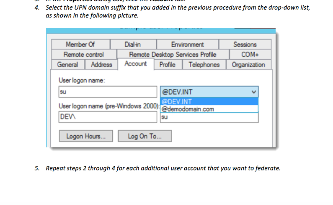Switch to the Profile tab
The height and width of the screenshot is (205, 333).
click(167, 65)
